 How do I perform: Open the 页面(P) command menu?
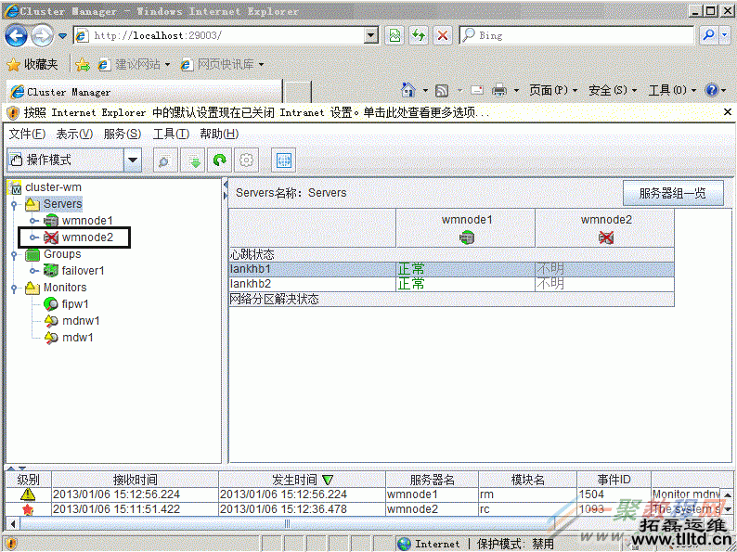(553, 90)
